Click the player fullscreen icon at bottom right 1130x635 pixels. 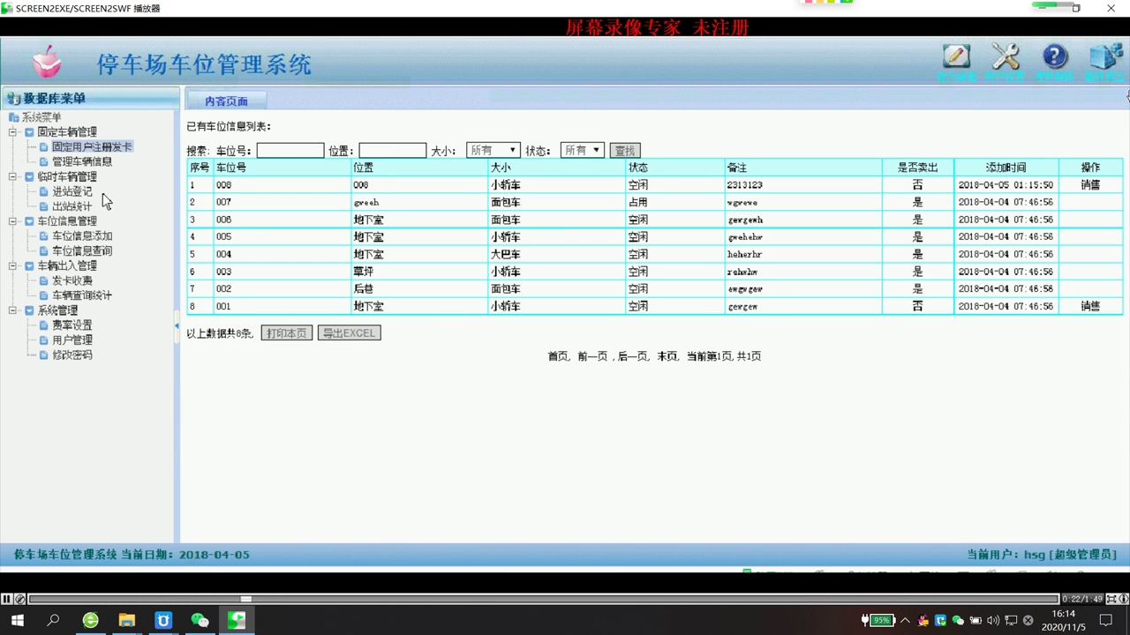click(x=1111, y=600)
